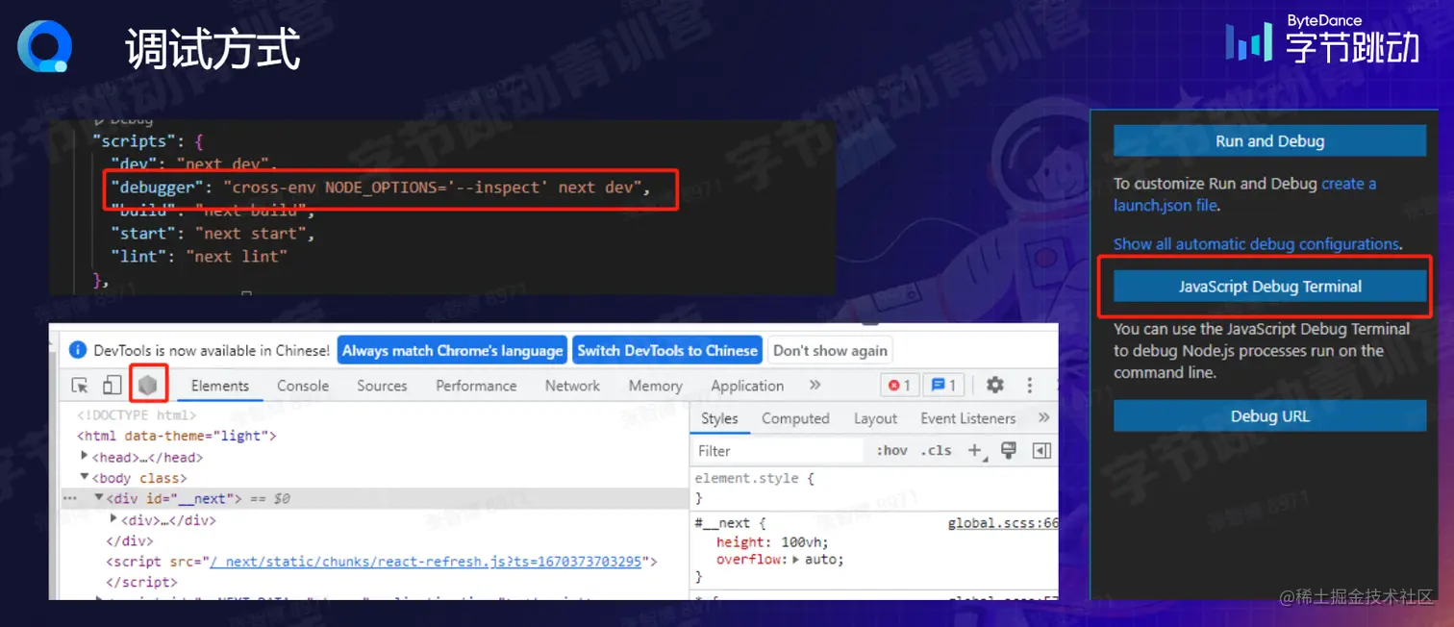Viewport: 1454px width, 627px height.
Task: Toggle the computed styles sidebar icon
Action: coord(1041,450)
